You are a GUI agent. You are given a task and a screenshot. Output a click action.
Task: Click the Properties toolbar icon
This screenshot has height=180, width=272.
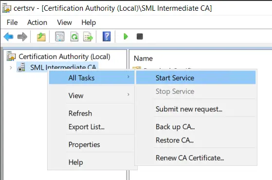pos(60,37)
